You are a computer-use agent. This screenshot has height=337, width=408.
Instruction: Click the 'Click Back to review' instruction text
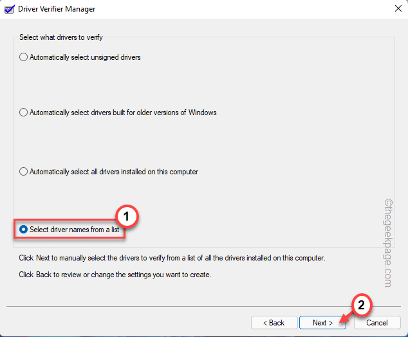click(x=115, y=275)
